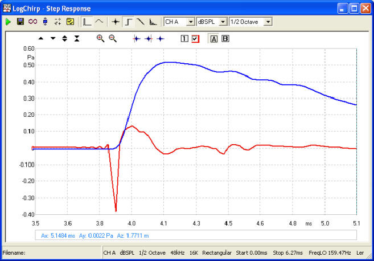Viewport: 374px width, 261px height.
Task: Select the step response icon
Action: click(x=129, y=22)
